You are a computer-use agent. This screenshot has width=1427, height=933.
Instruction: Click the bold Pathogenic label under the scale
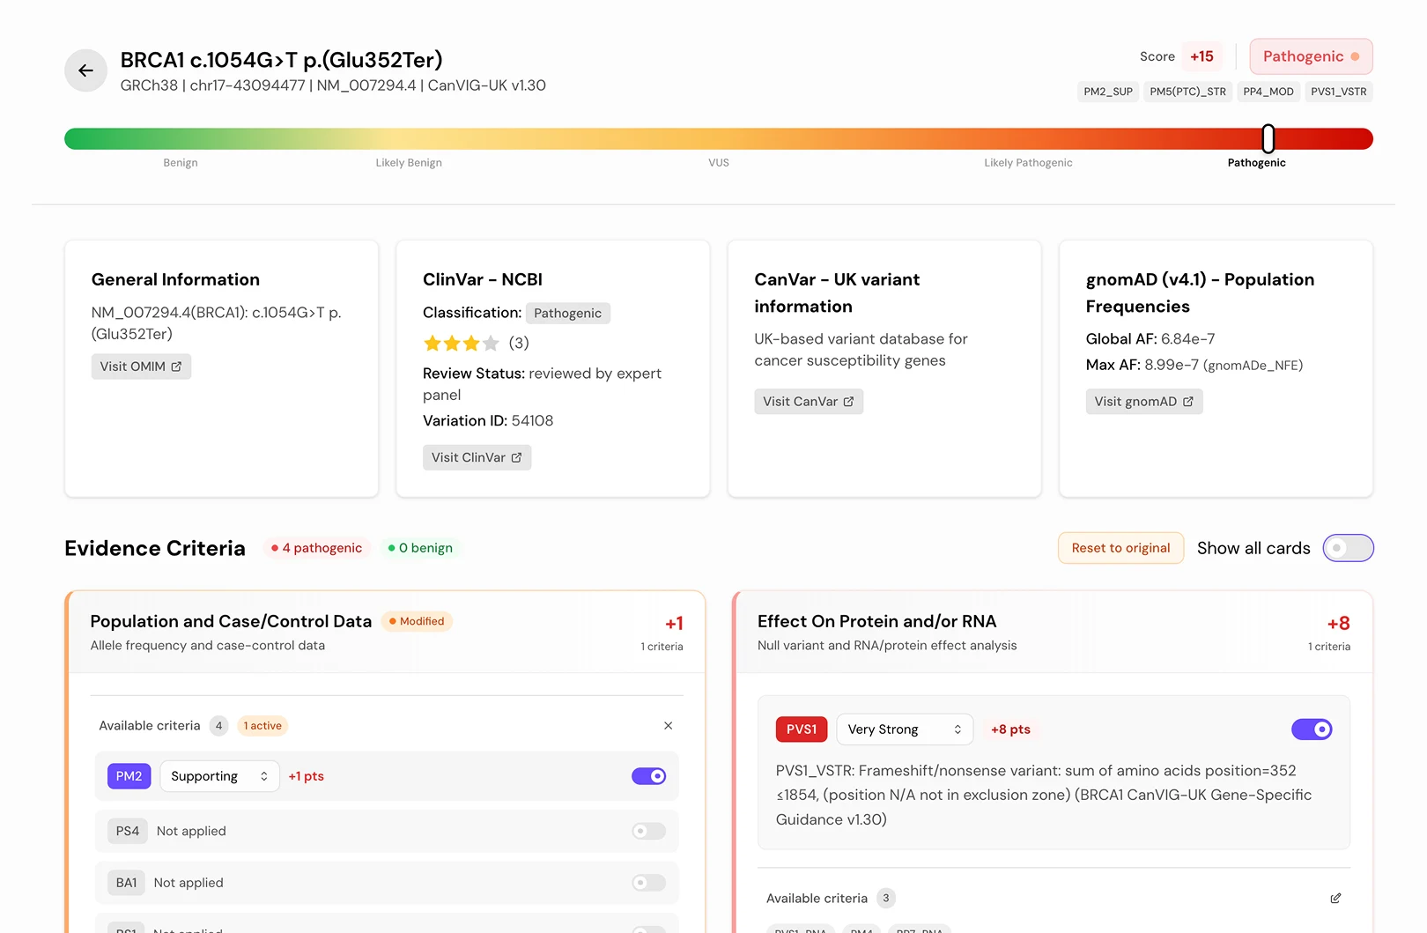coord(1256,163)
